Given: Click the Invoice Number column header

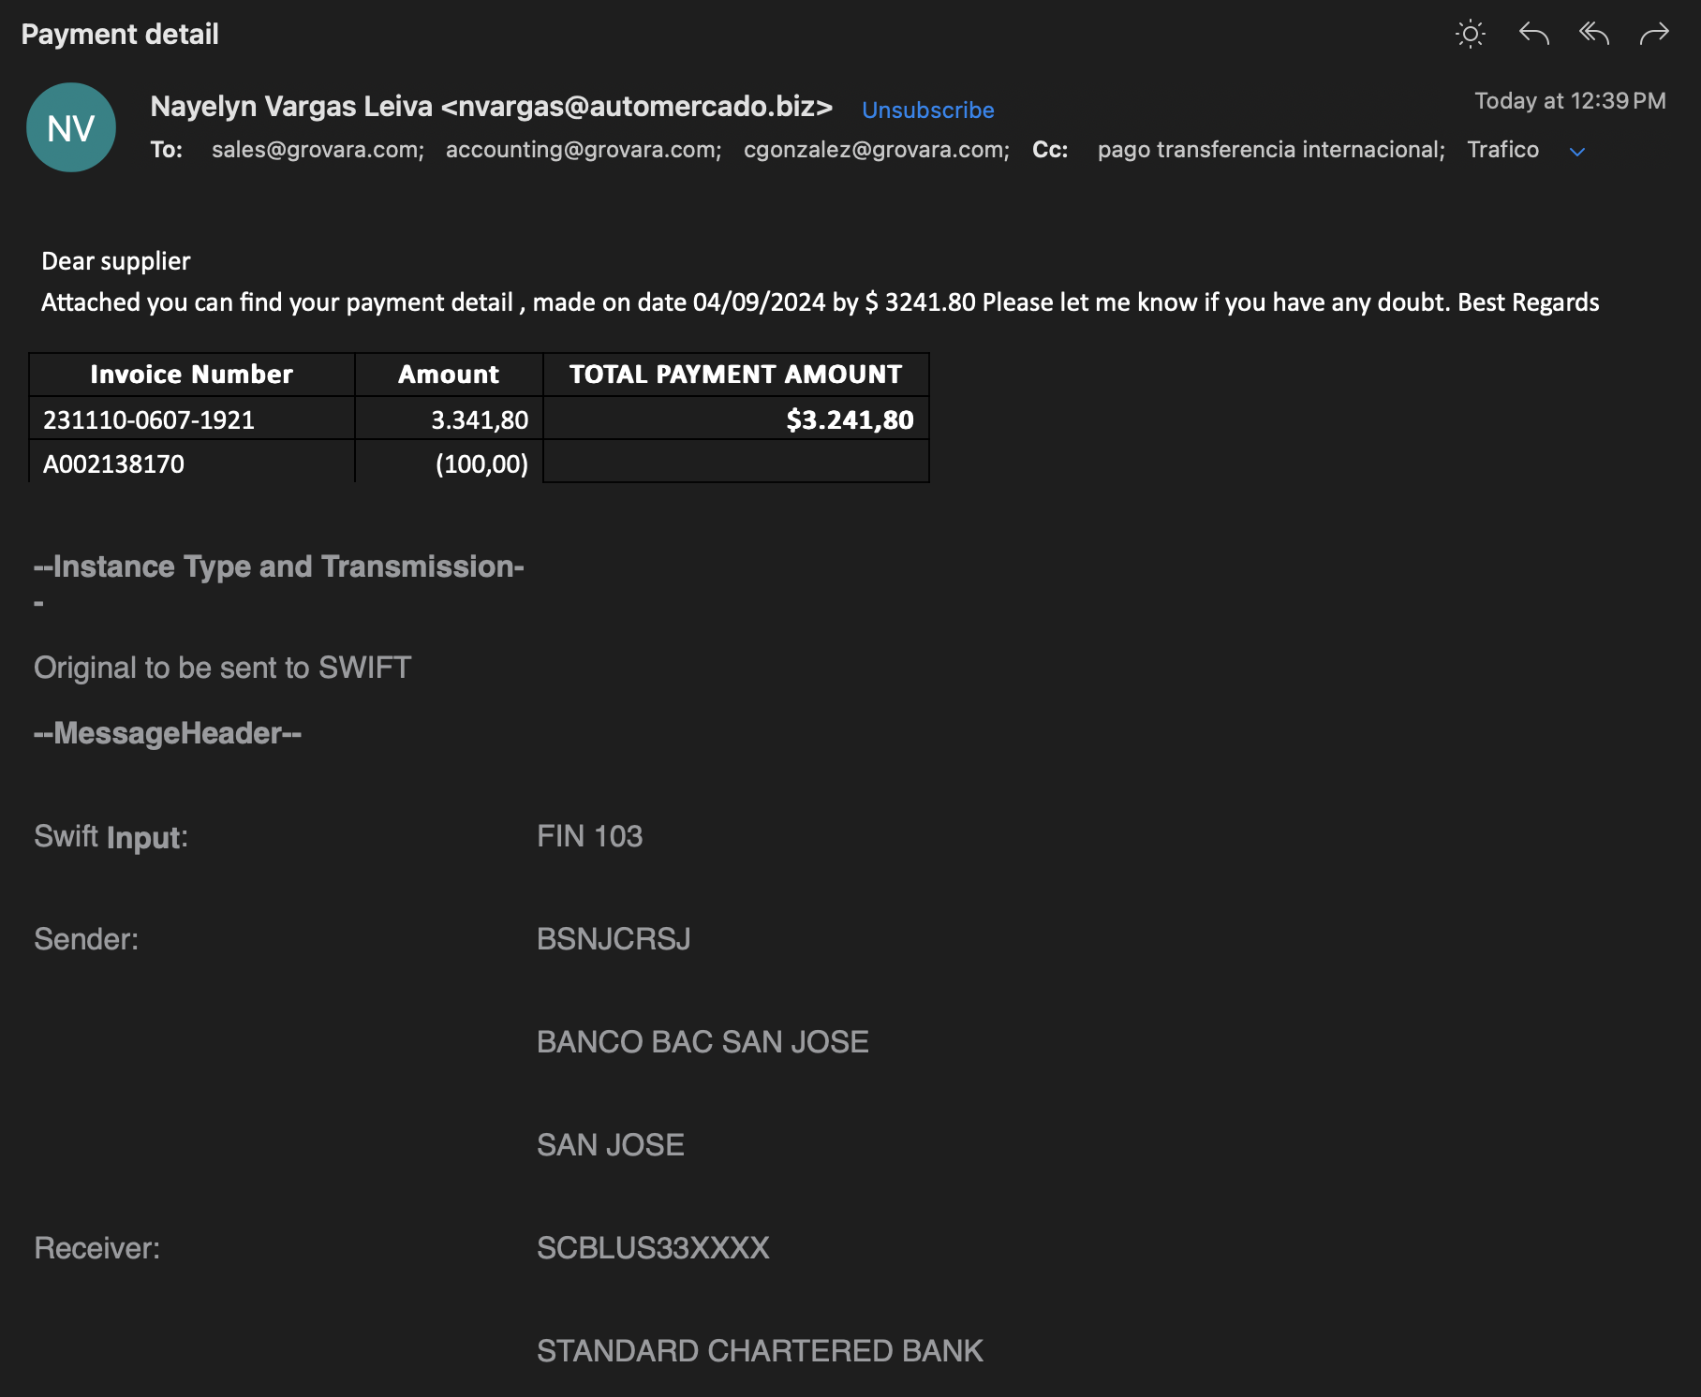Looking at the screenshot, I should coord(192,375).
